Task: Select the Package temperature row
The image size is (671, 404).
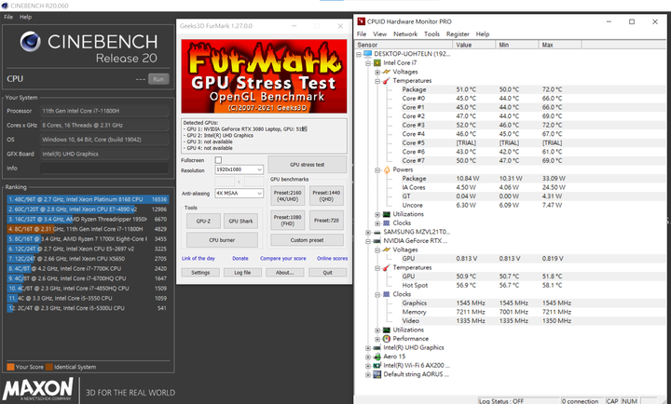Action: pyautogui.click(x=512, y=89)
